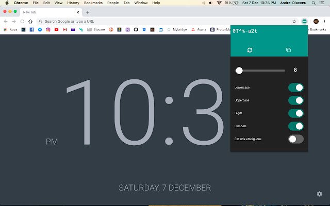Select the New Tab browser tab
The height and width of the screenshot is (206, 330).
click(x=51, y=12)
